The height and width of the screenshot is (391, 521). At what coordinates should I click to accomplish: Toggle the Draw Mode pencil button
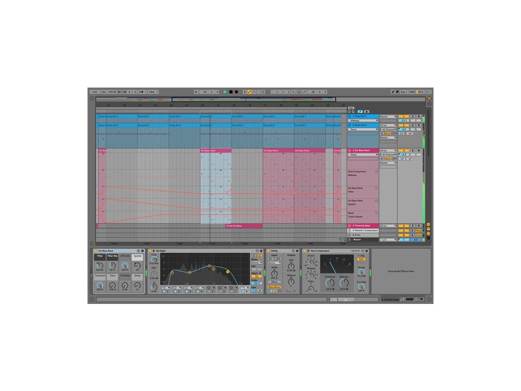tap(393, 92)
